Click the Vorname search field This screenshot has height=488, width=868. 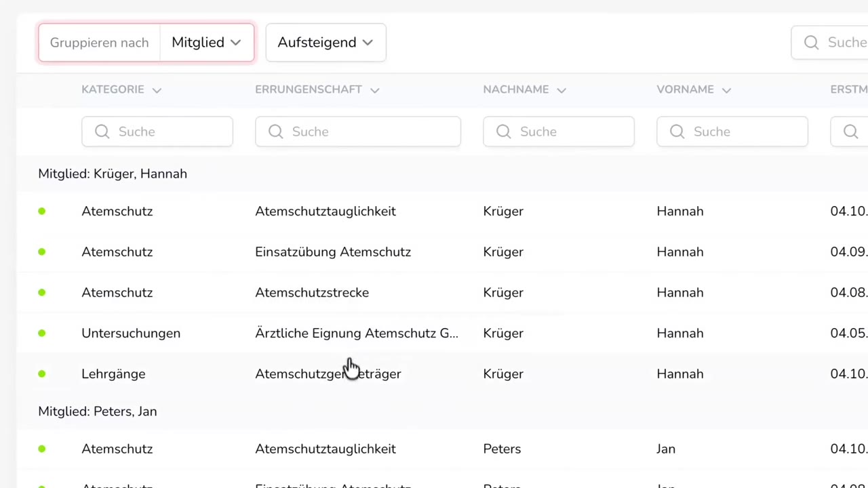[732, 131]
